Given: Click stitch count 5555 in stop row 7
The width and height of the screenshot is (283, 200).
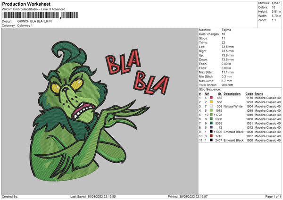Looking at the screenshot, I should pyautogui.click(x=219, y=123).
